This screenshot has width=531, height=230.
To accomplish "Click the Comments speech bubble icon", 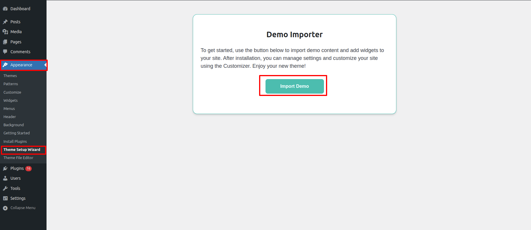I will tap(5, 52).
